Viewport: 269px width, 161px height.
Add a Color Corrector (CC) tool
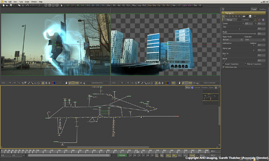[124, 5]
